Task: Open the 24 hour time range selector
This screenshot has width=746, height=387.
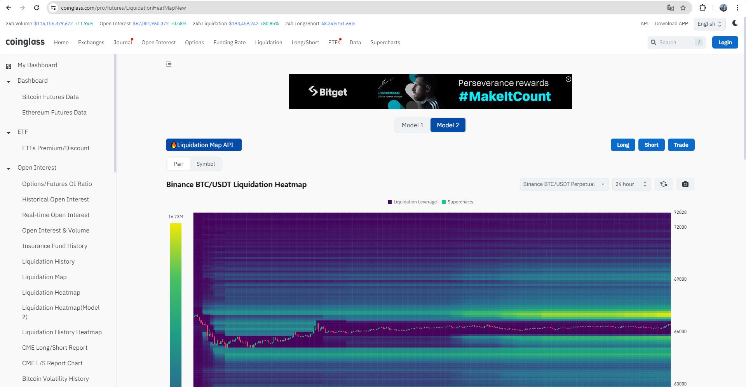Action: tap(631, 184)
